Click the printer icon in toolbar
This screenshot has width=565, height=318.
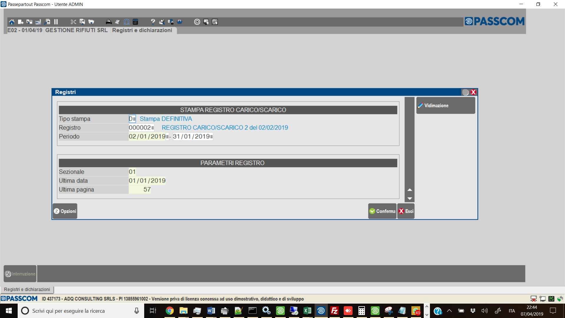[x=109, y=22]
